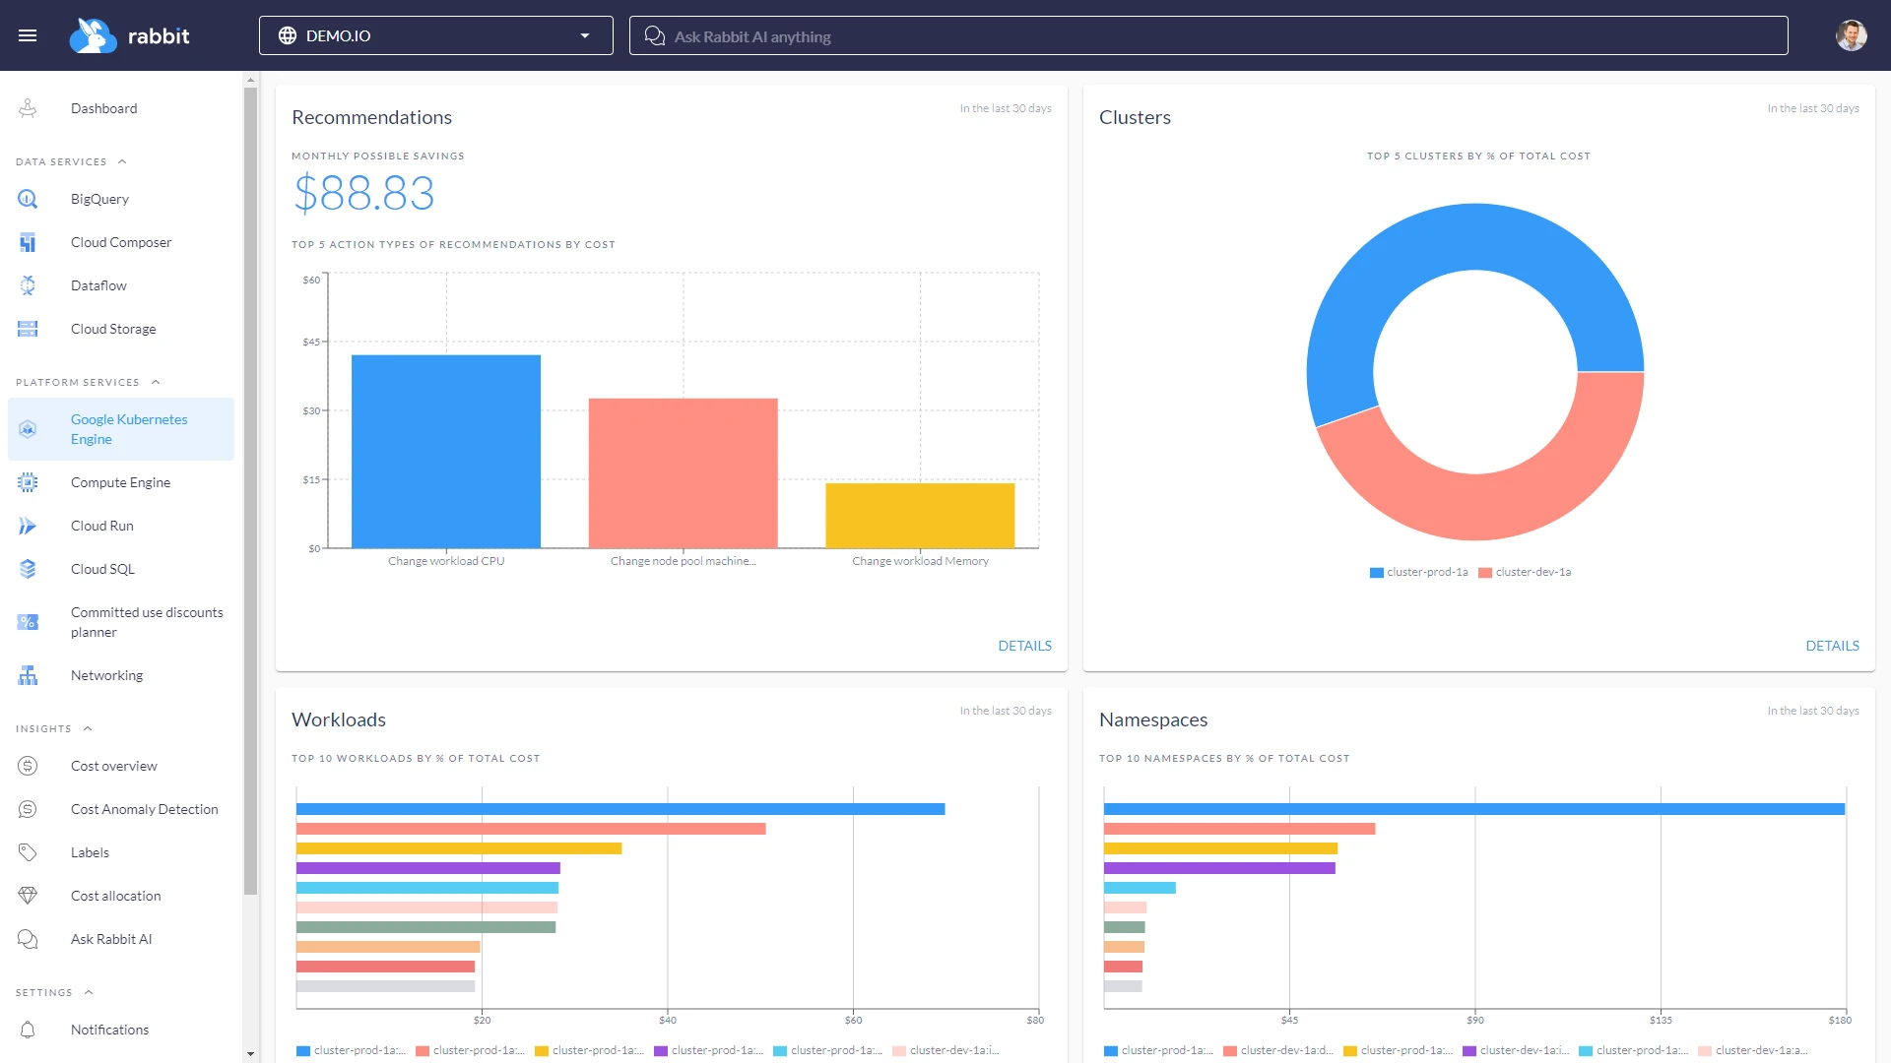1891x1063 pixels.
Task: Open DETAILS for the Recommendations card
Action: 1024,646
